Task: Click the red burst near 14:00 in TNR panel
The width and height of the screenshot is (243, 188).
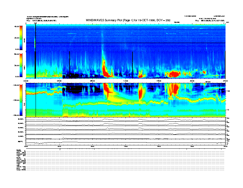Action: (x=141, y=93)
